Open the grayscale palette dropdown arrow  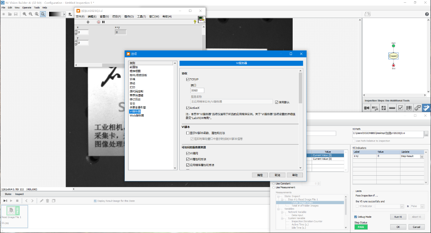pyautogui.click(x=65, y=14)
